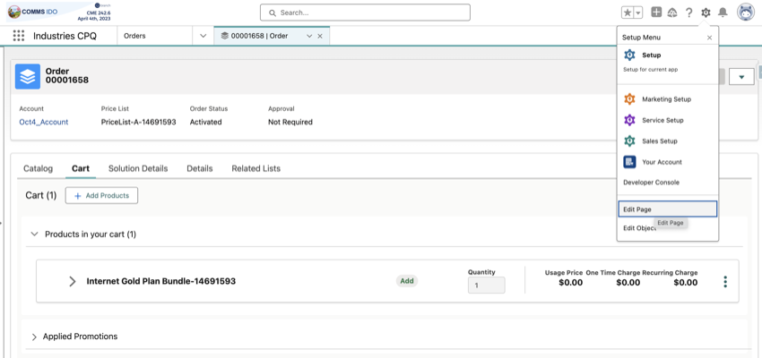Image resolution: width=762 pixels, height=358 pixels.
Task: Click the purple Service Setup gear icon
Action: [x=629, y=120]
